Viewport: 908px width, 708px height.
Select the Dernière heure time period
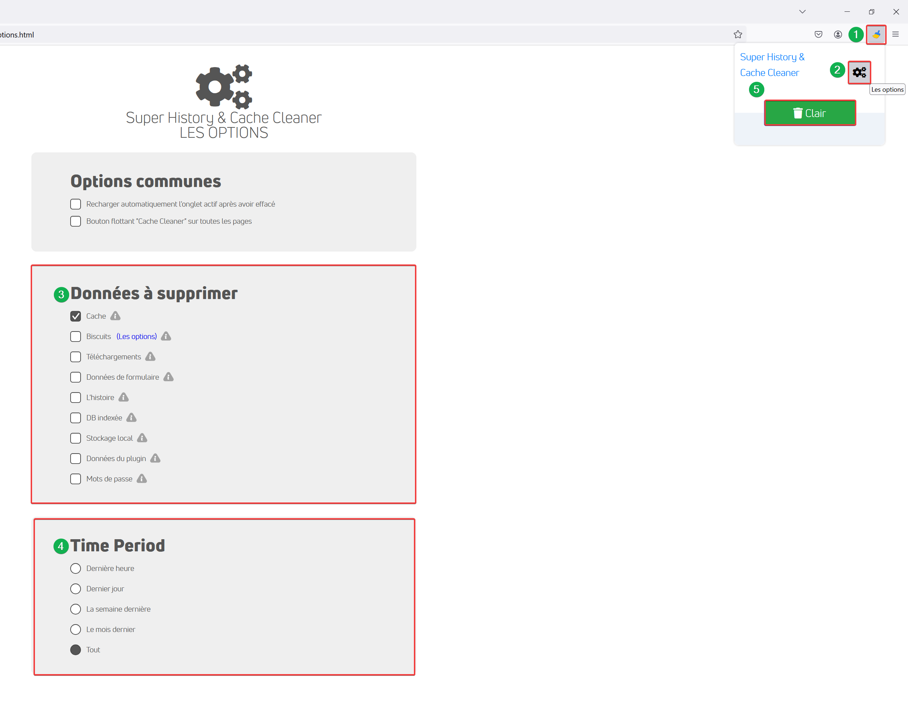pos(75,568)
